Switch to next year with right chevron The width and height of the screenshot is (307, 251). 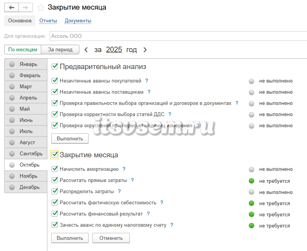click(145, 50)
